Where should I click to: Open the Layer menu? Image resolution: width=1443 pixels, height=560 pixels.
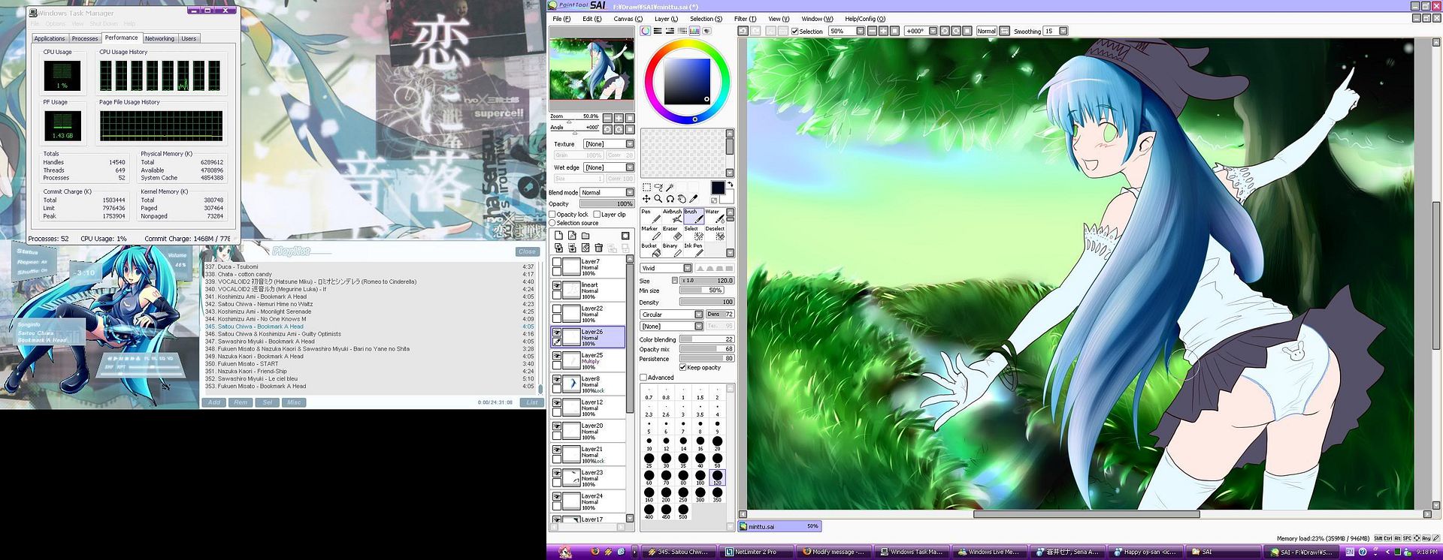point(666,19)
